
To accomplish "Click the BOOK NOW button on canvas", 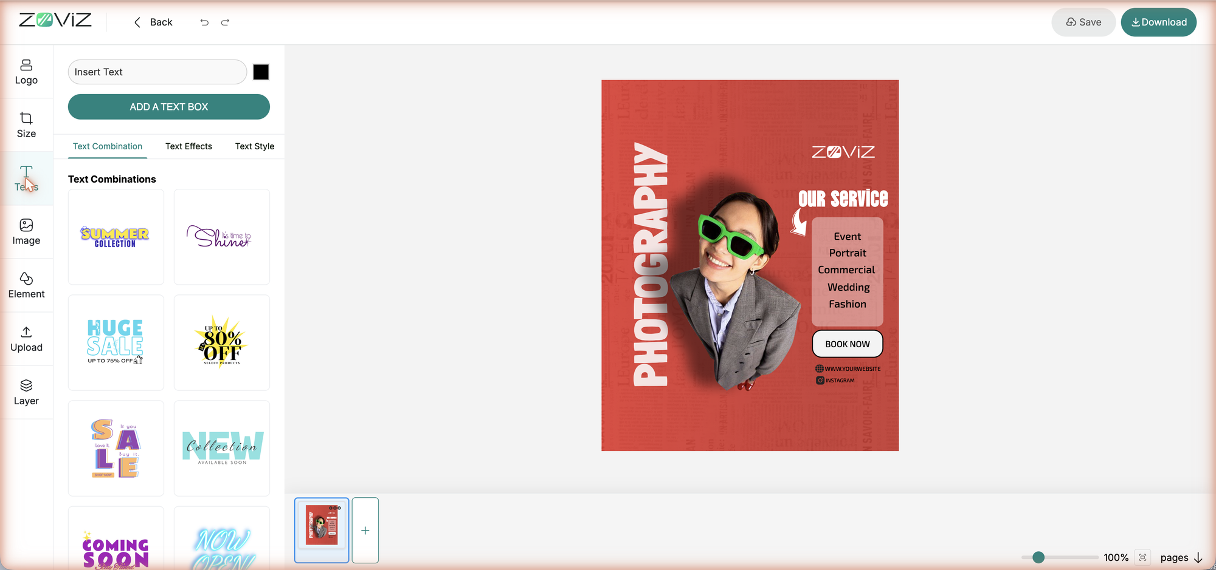I will (x=848, y=344).
